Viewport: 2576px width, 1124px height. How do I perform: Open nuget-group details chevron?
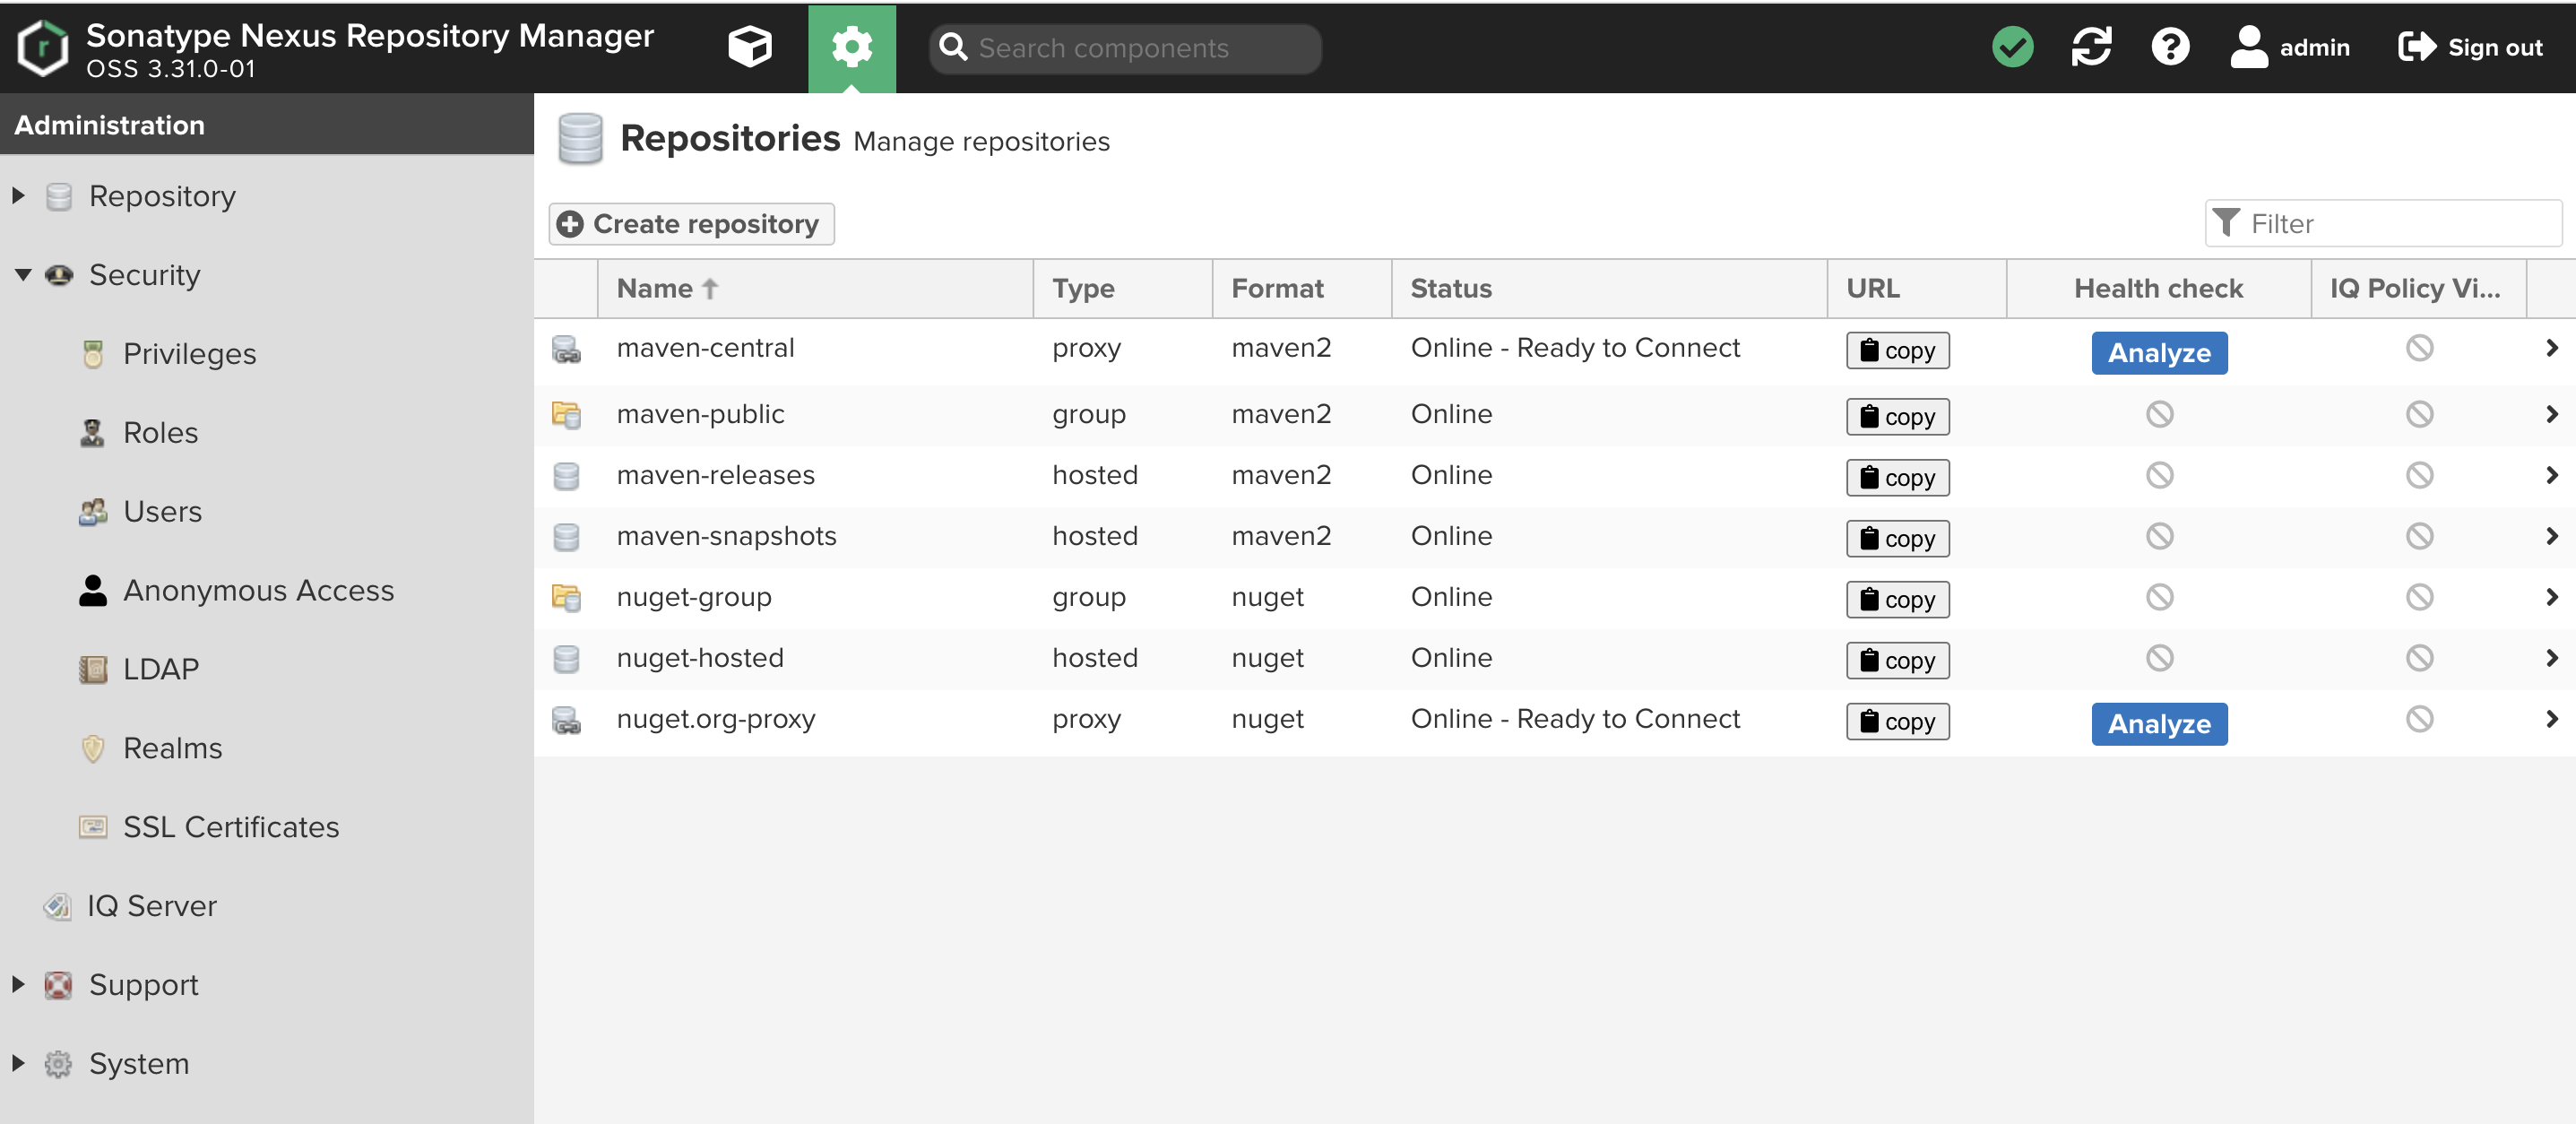(x=2551, y=597)
